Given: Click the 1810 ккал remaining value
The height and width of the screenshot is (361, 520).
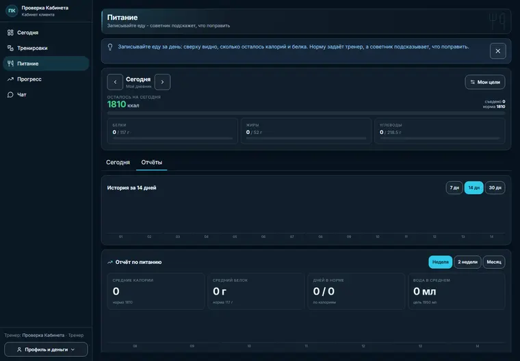Looking at the screenshot, I should tap(123, 105).
